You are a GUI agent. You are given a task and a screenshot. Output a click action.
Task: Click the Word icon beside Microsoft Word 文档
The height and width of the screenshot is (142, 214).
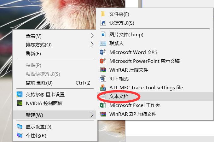[x=103, y=52]
